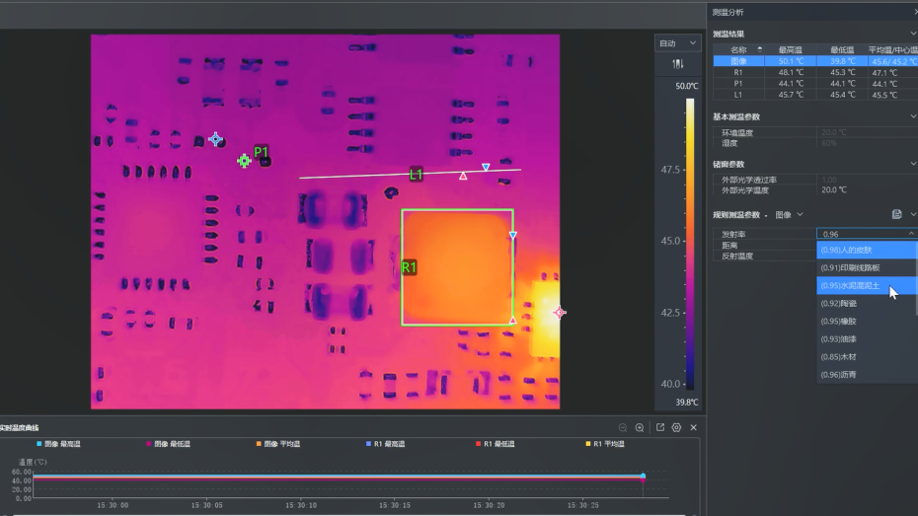
Task: Select the R1 row in results table
Action: pyautogui.click(x=815, y=73)
